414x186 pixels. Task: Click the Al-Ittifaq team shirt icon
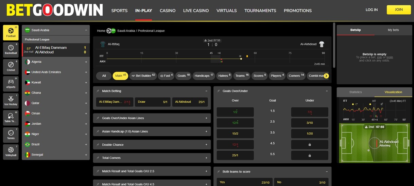tap(103, 44)
